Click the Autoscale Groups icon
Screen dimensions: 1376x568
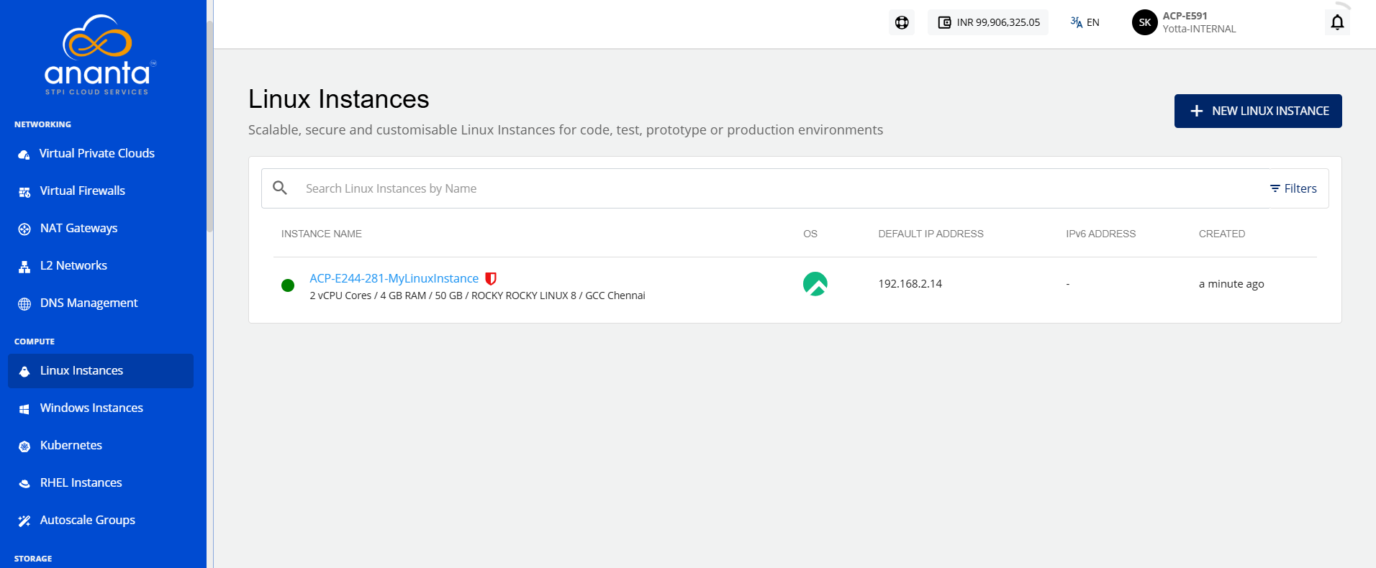[x=24, y=521]
